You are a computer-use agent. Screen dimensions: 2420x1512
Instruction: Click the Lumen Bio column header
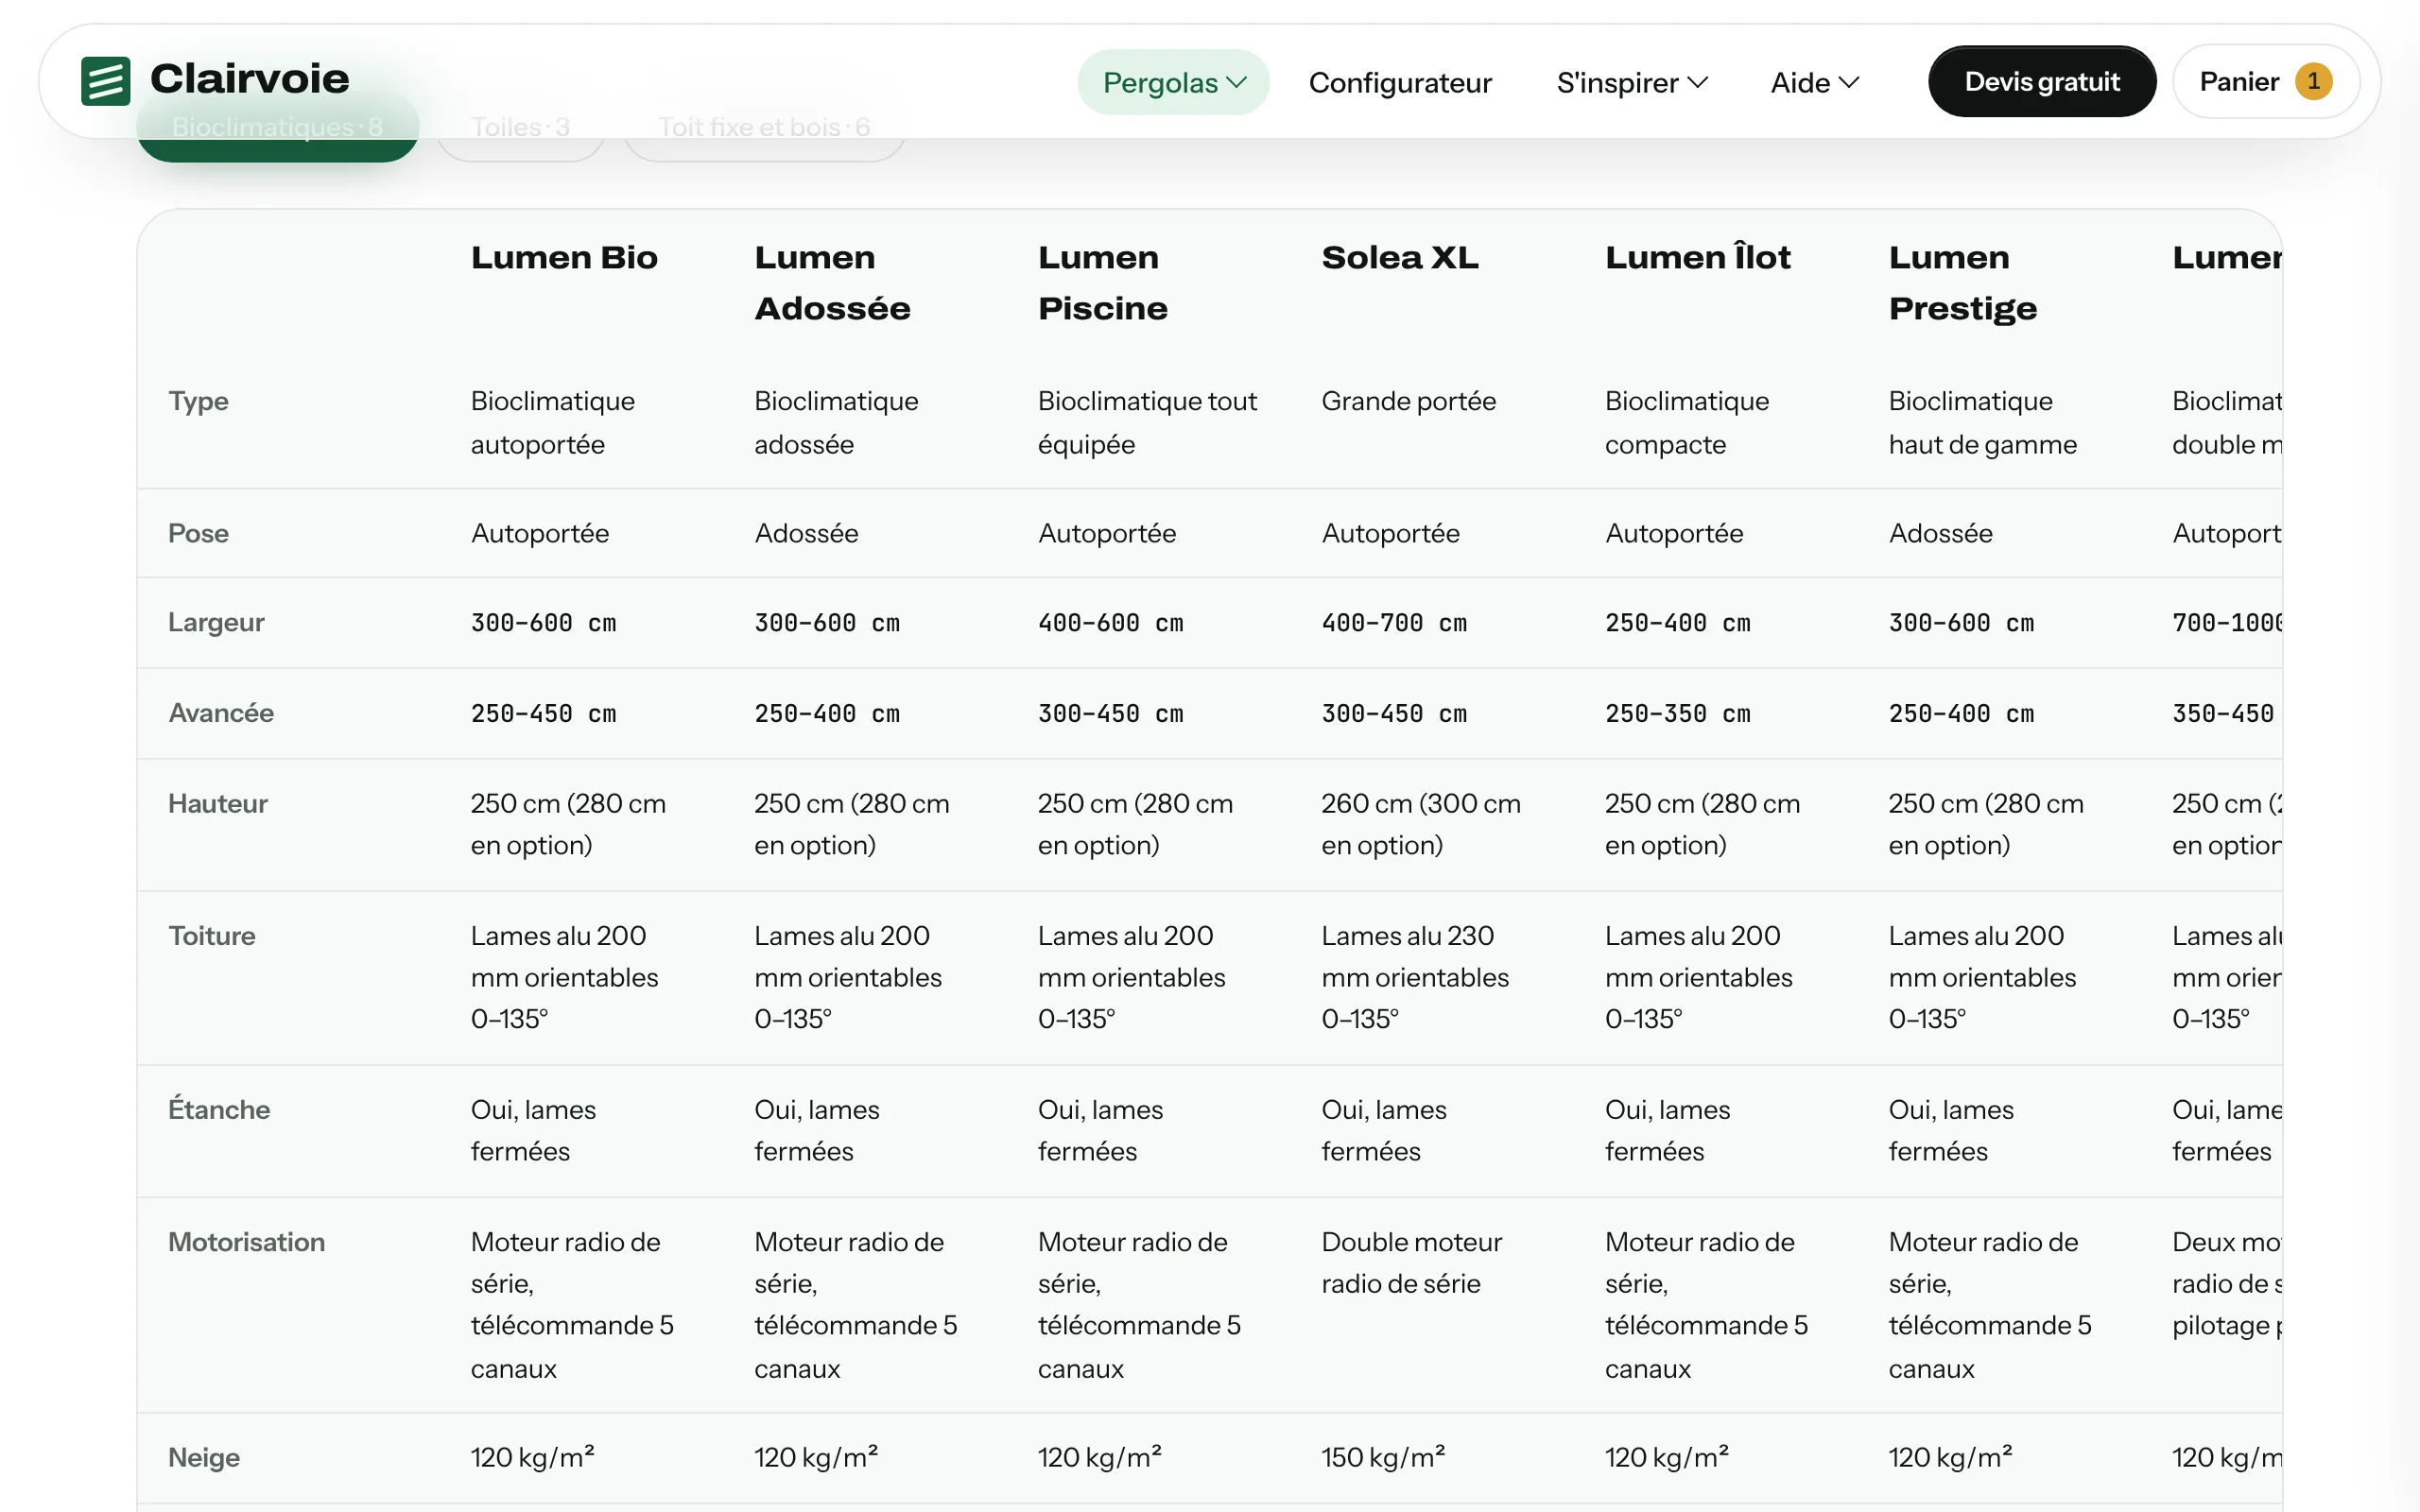564,257
